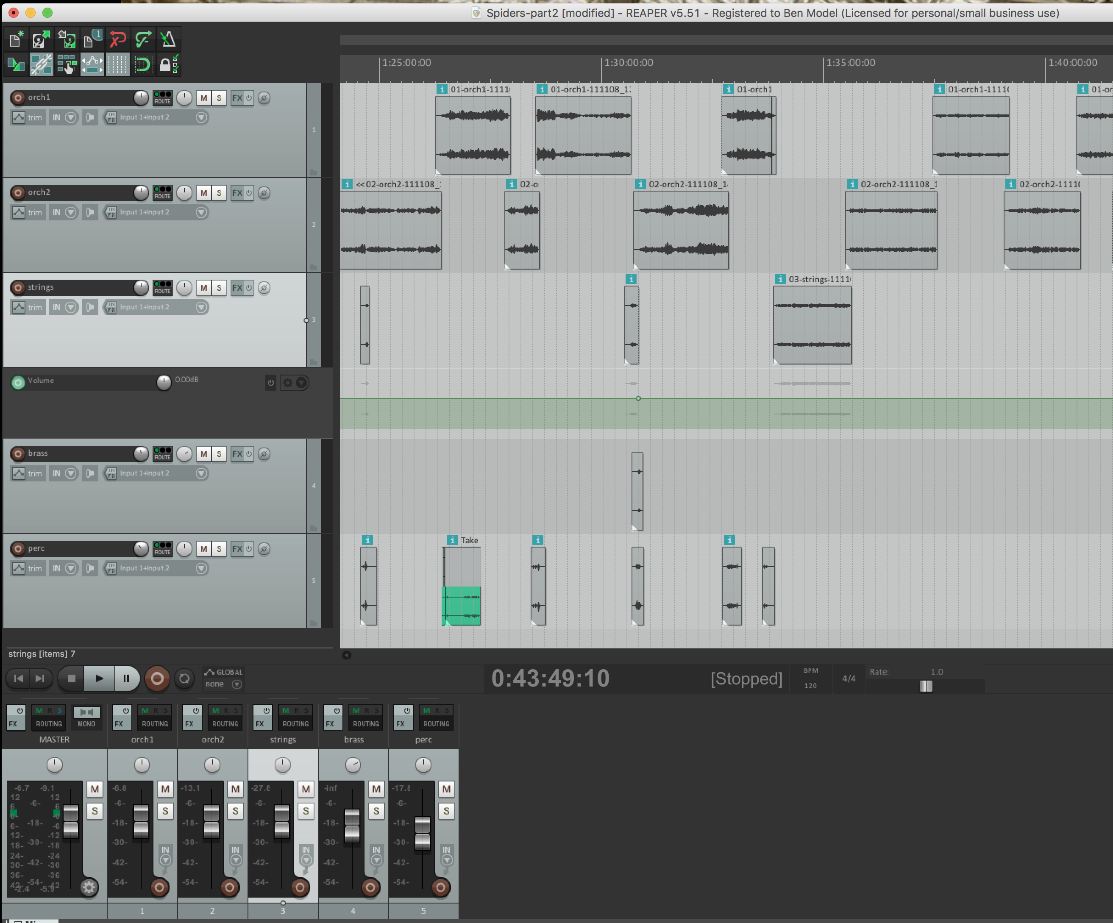
Task: Toggle the transport repeat button
Action: click(x=184, y=679)
